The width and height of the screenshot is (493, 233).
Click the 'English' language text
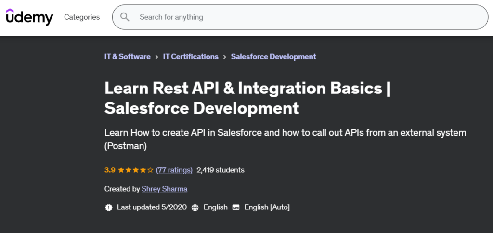point(215,207)
